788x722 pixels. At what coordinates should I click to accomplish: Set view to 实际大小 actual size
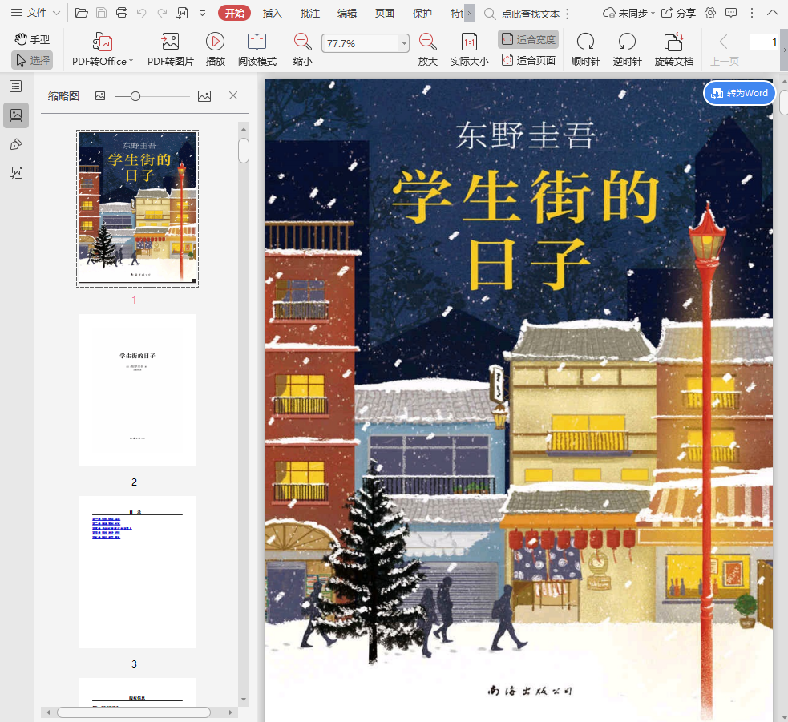pos(470,49)
